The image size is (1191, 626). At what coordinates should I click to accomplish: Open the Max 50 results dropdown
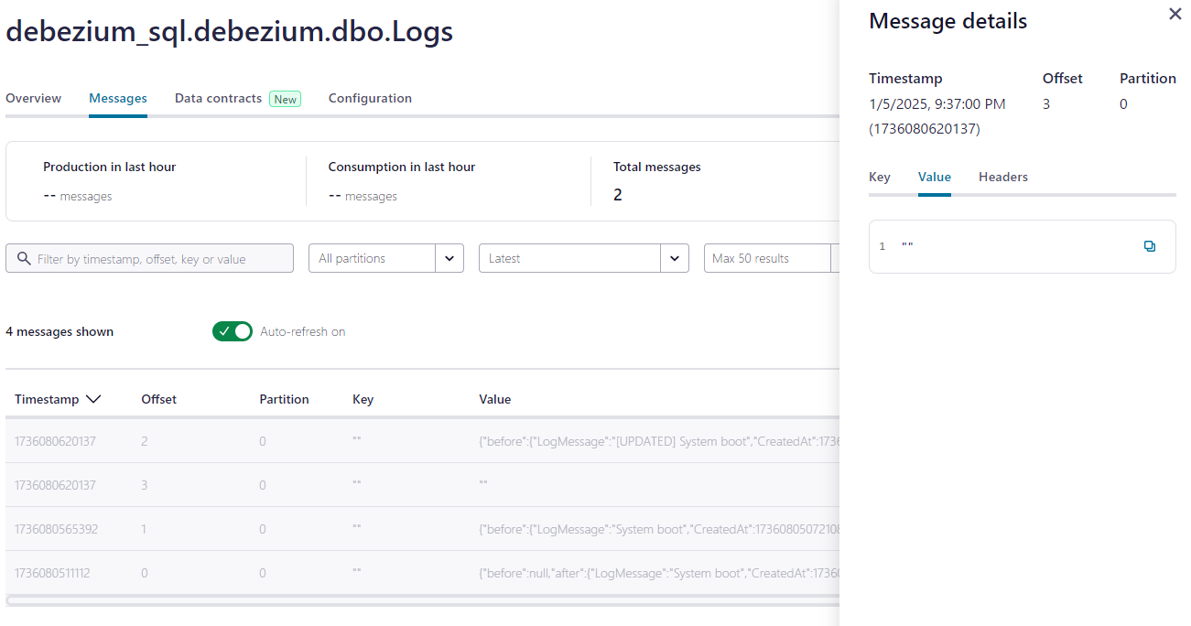coord(769,258)
